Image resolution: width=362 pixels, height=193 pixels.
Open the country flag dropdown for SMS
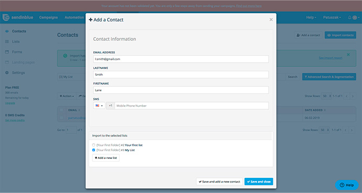pos(99,106)
